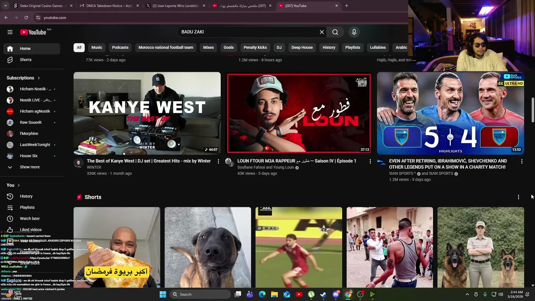Select the Deep House chip

pyautogui.click(x=302, y=47)
